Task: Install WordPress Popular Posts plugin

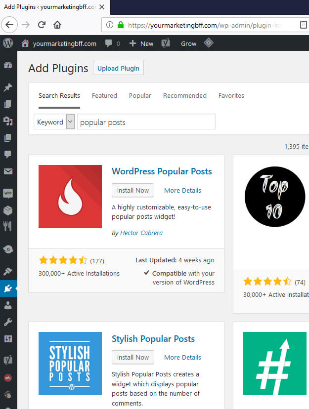Action: pos(133,190)
